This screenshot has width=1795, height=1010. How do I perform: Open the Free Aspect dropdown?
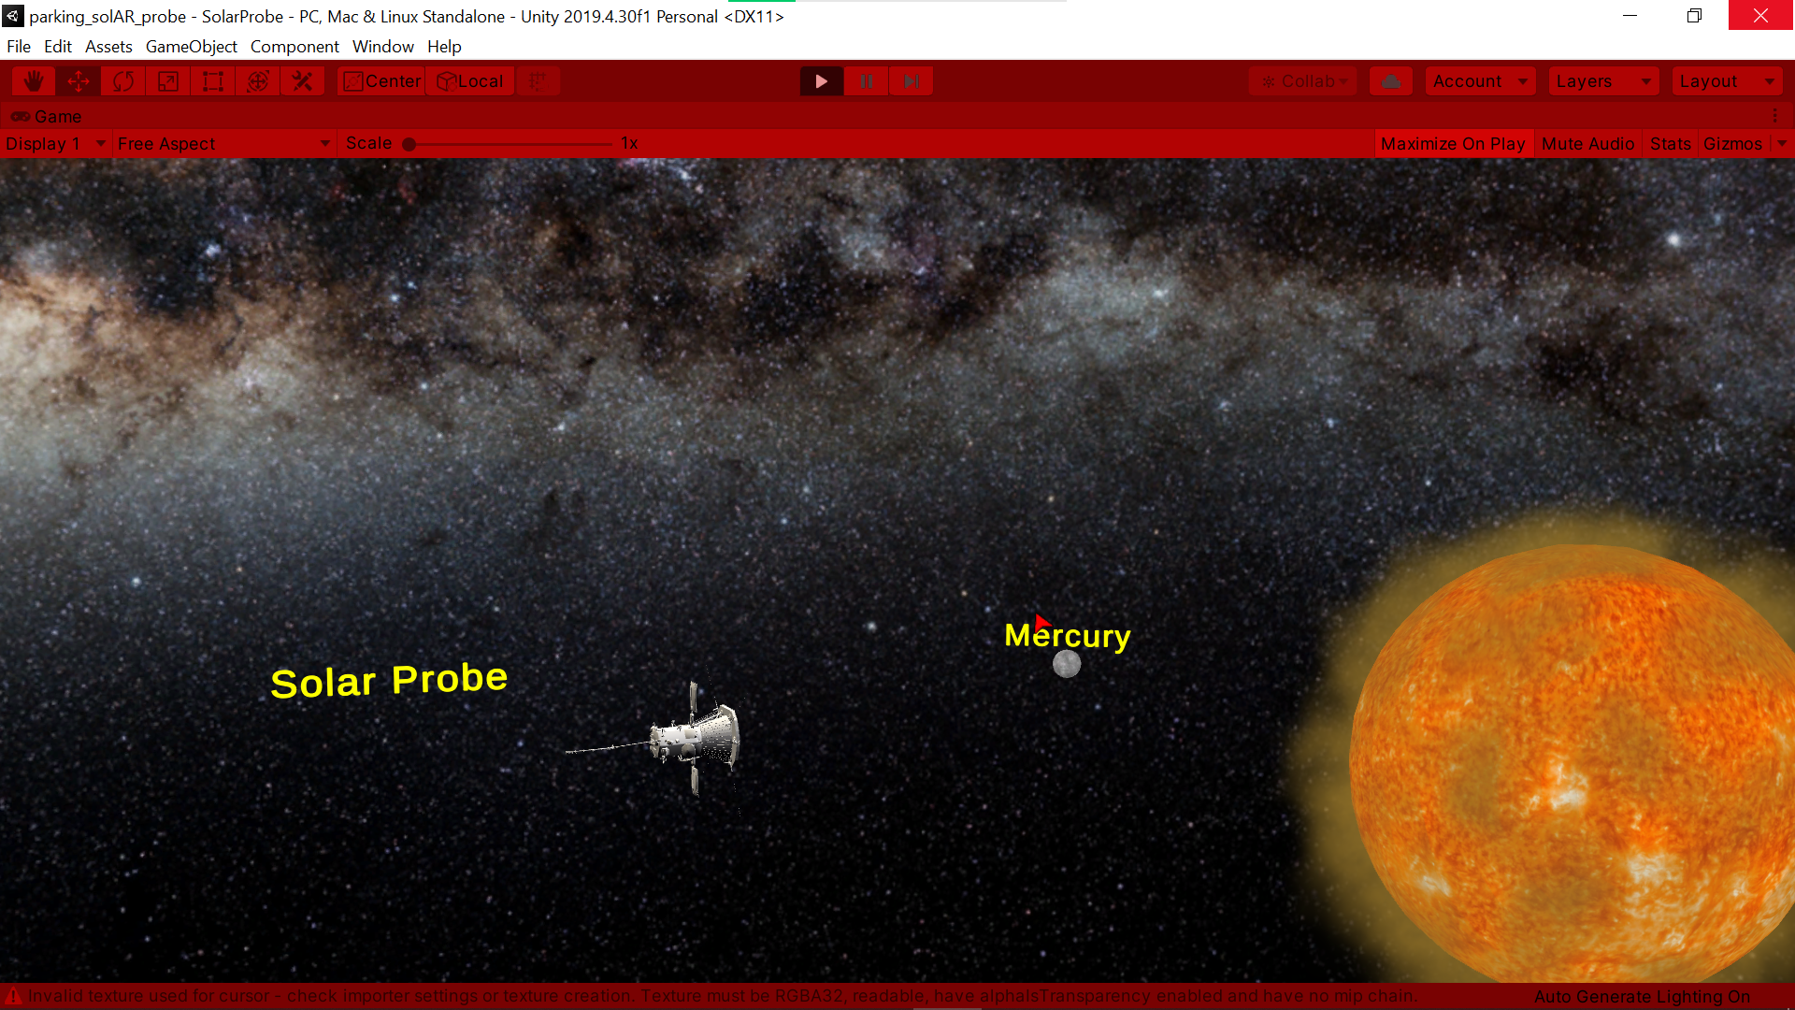(224, 143)
